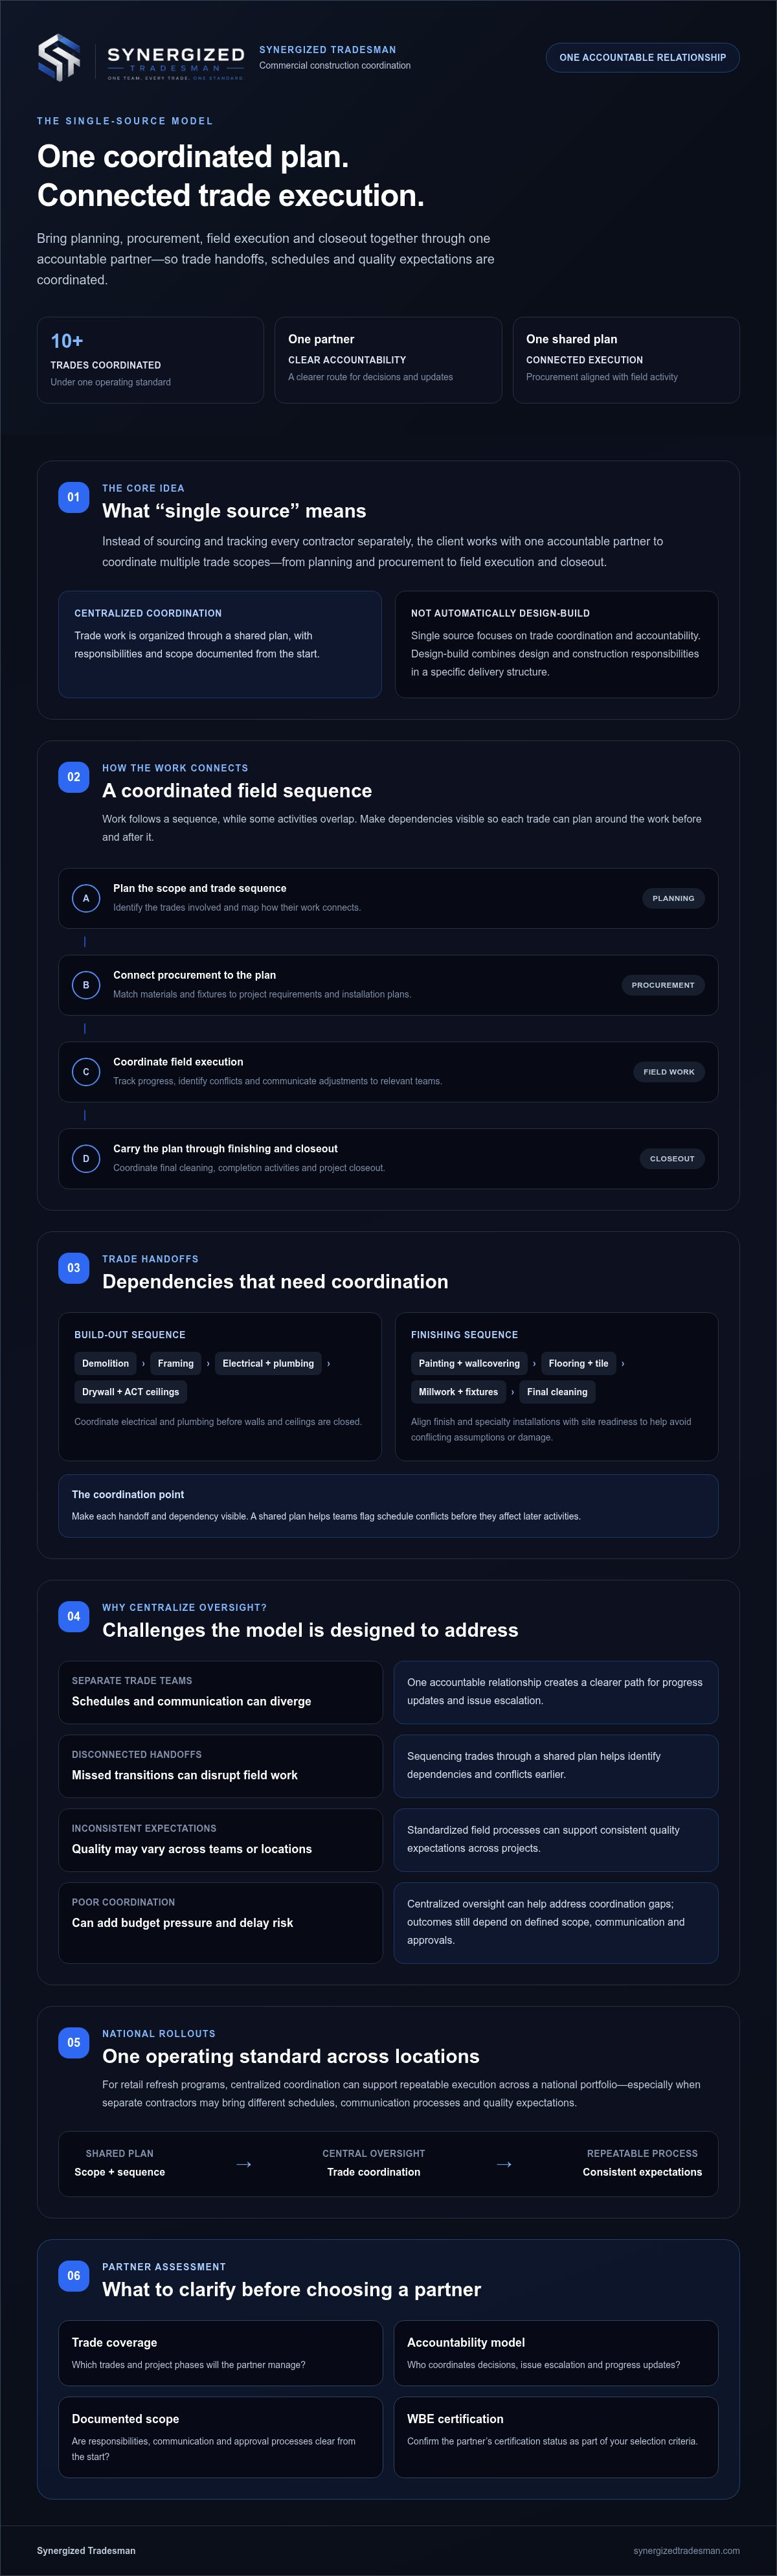Select the 05 National Rollouts badge
777x2576 pixels.
click(x=74, y=2042)
